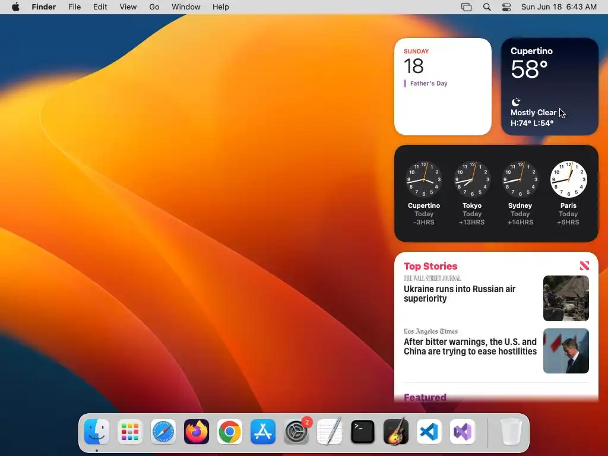
Task: Launch TextEdit from the Dock
Action: [x=330, y=432]
